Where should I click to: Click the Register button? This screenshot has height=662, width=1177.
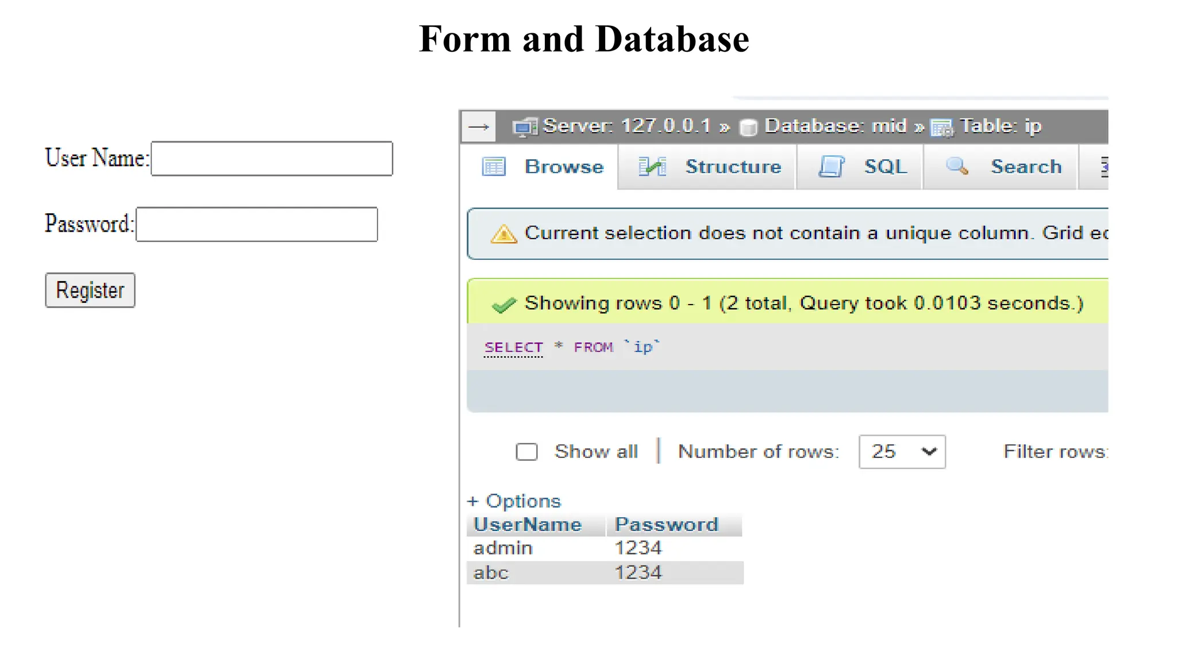[90, 290]
